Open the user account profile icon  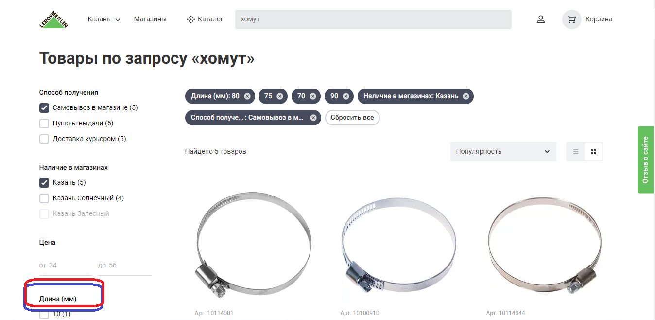coord(540,19)
